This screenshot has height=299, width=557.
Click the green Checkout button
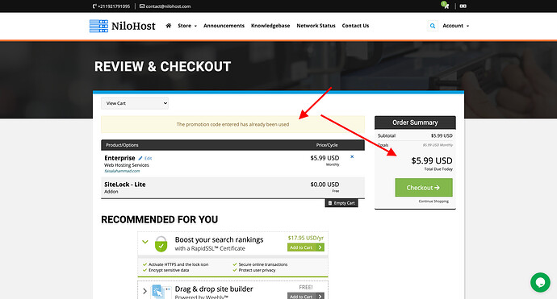(424, 187)
